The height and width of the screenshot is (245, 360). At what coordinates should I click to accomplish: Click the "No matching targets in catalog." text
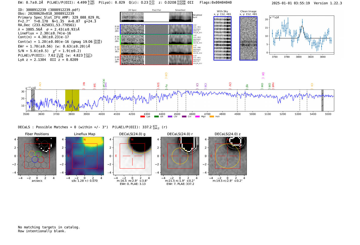coord(49,227)
